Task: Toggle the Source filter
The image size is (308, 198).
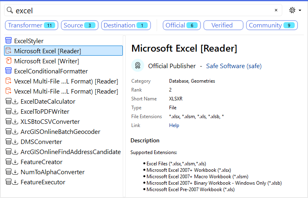Action: [x=80, y=25]
